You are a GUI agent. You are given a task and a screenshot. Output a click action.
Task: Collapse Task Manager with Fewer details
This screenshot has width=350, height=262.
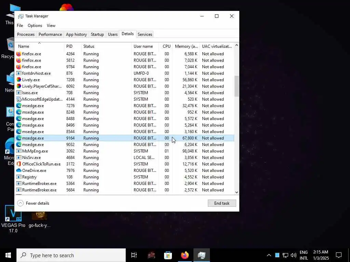(33, 203)
